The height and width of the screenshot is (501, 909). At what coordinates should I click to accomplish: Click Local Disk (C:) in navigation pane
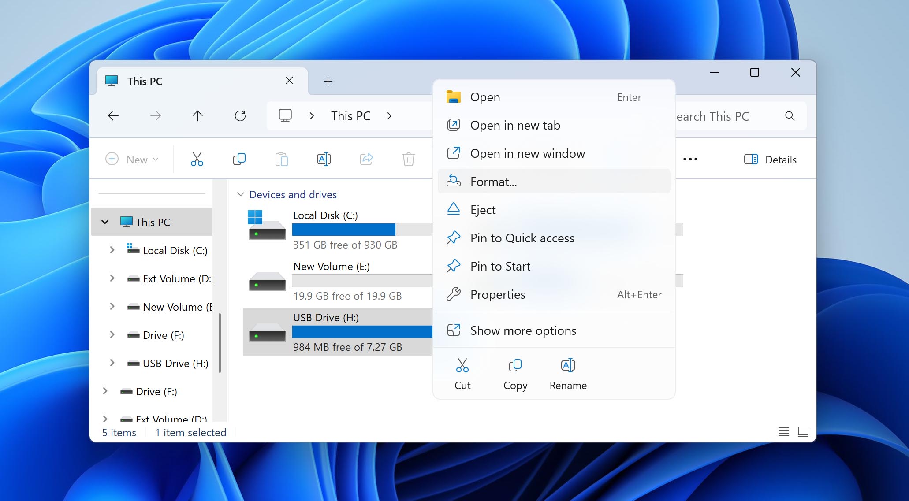click(x=175, y=250)
